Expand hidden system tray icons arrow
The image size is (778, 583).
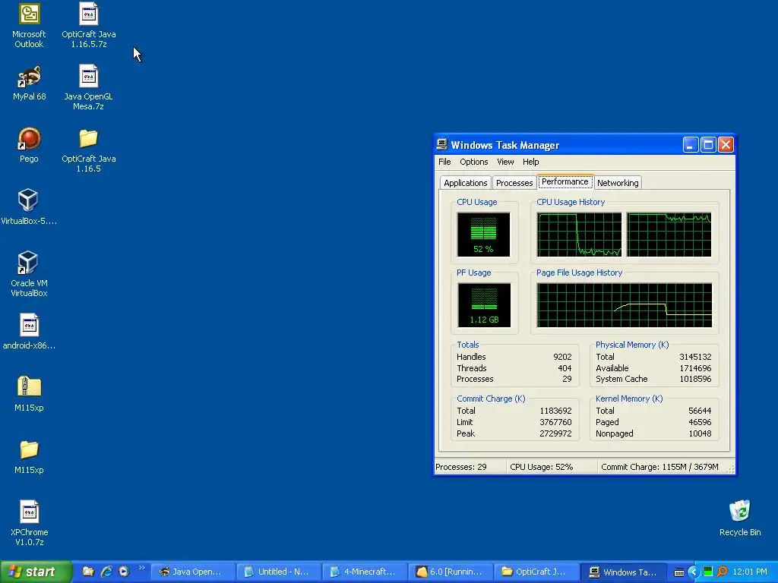pyautogui.click(x=694, y=572)
